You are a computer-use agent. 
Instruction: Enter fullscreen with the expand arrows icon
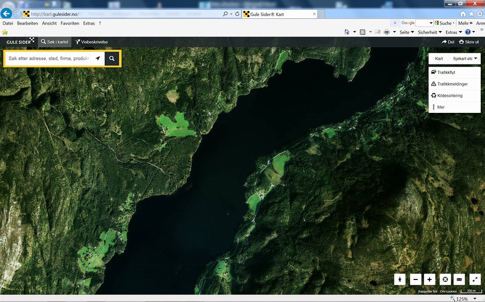(475, 279)
